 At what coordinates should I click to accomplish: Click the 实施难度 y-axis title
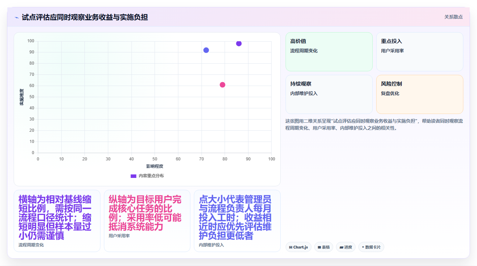coord(22,97)
